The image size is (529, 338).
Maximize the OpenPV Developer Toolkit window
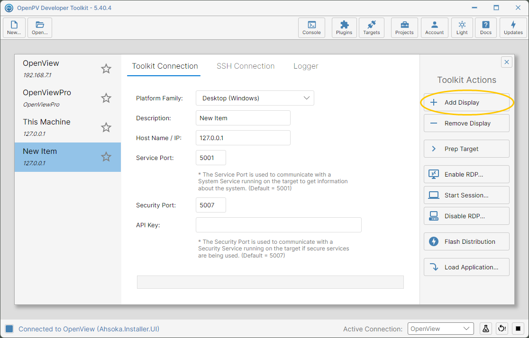point(496,8)
